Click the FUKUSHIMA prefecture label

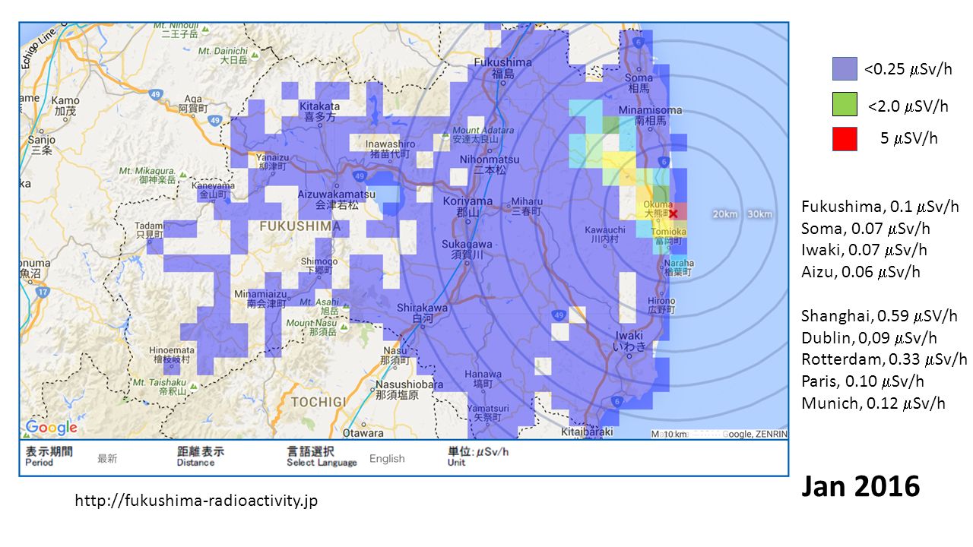coord(300,226)
